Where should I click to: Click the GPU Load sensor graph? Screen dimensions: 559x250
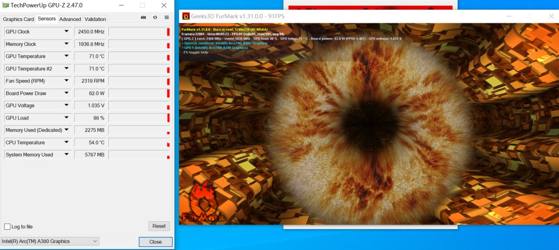[x=139, y=118]
